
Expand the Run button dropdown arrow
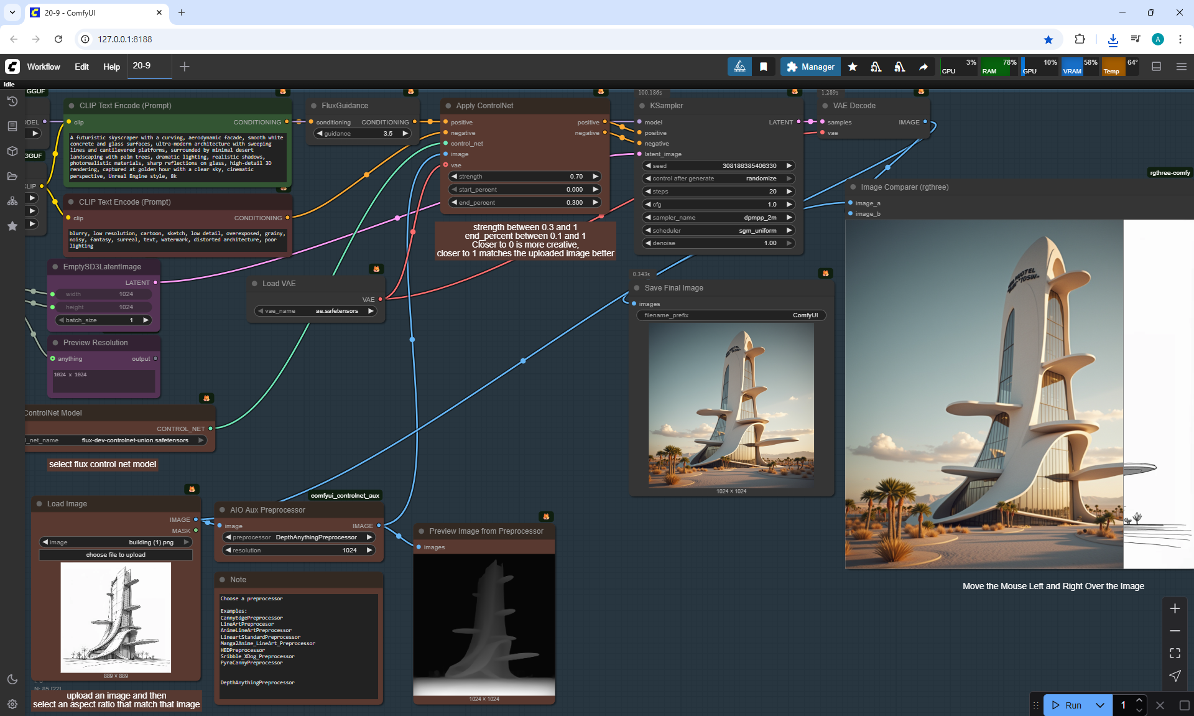(1099, 705)
